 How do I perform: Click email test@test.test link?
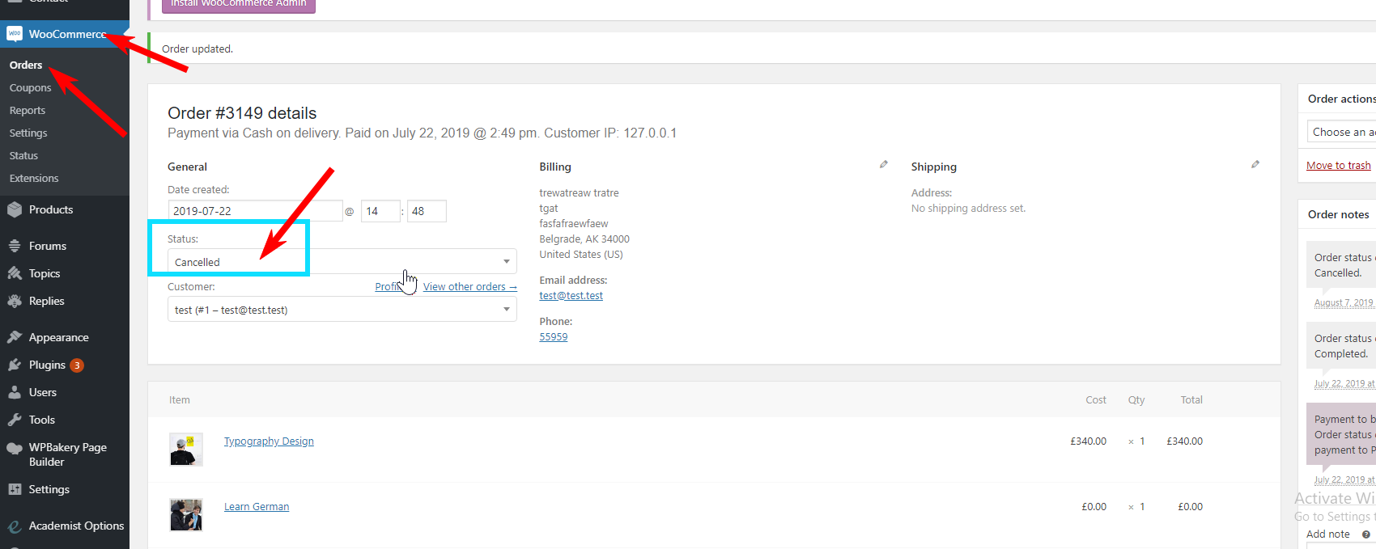(571, 295)
